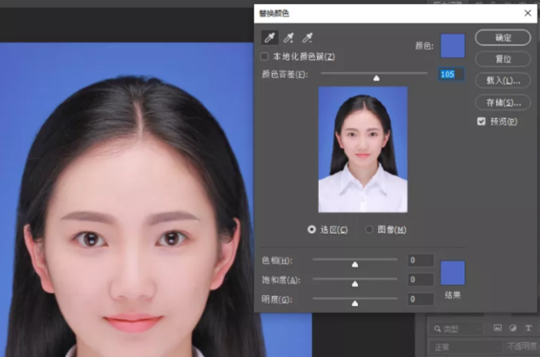Uncheck the 预览 preview checkbox
Screen dimensions: 540x357
tap(481, 122)
